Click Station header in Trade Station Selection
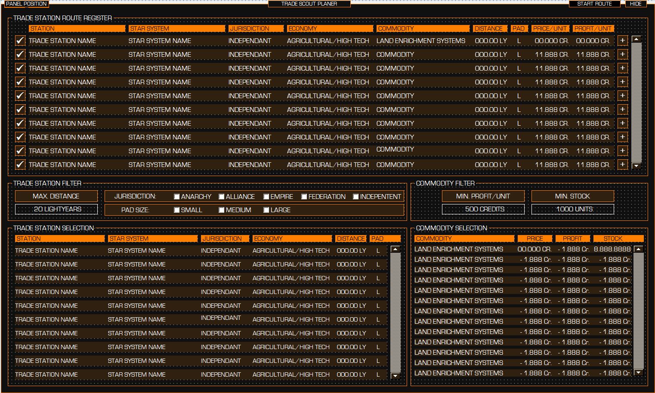This screenshot has width=655, height=393. click(x=60, y=238)
